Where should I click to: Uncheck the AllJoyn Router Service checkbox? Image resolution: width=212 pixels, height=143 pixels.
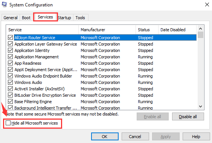pos(11,37)
